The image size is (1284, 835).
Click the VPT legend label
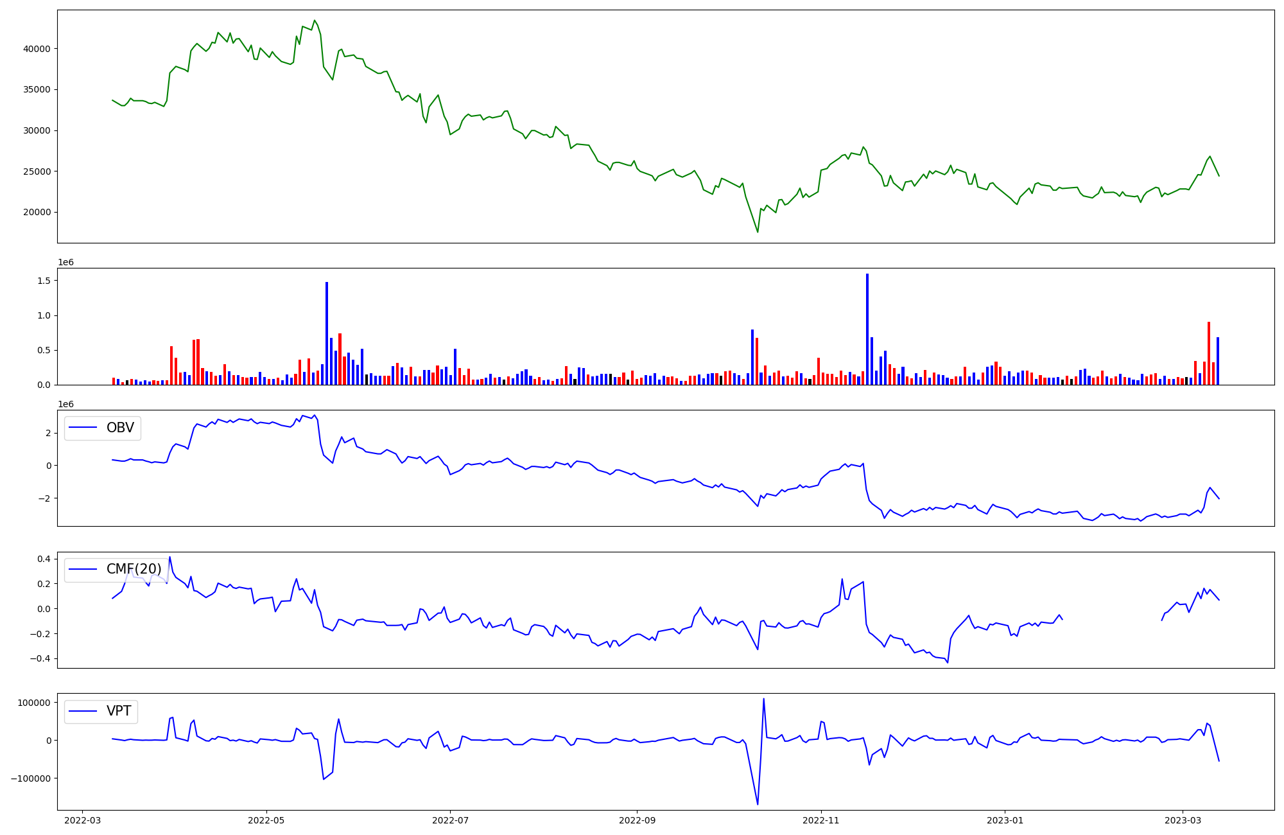click(x=119, y=711)
